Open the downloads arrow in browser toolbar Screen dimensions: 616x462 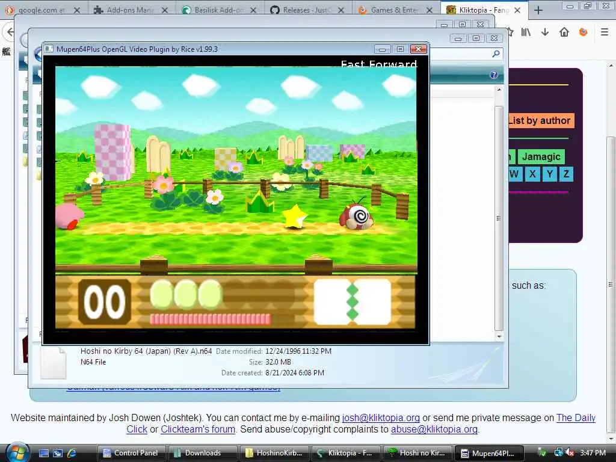tap(545, 32)
